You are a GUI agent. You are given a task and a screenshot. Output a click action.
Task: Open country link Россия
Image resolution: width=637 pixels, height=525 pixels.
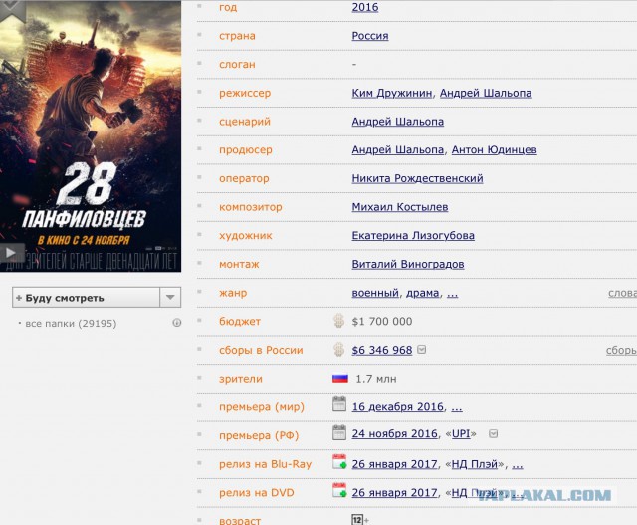point(369,36)
